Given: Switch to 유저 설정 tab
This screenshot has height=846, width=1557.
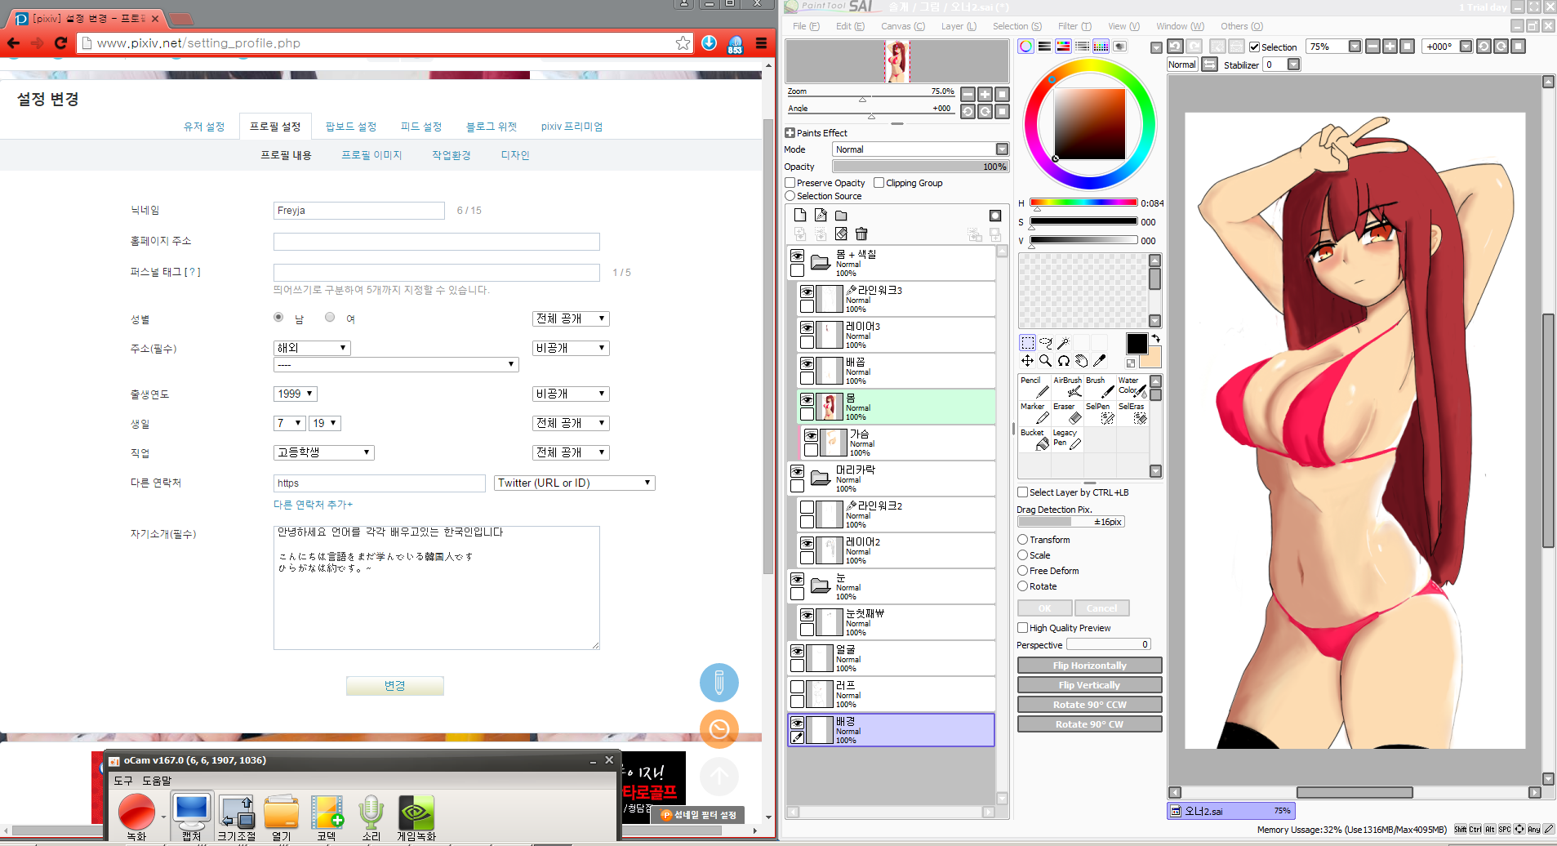Looking at the screenshot, I should coord(204,127).
